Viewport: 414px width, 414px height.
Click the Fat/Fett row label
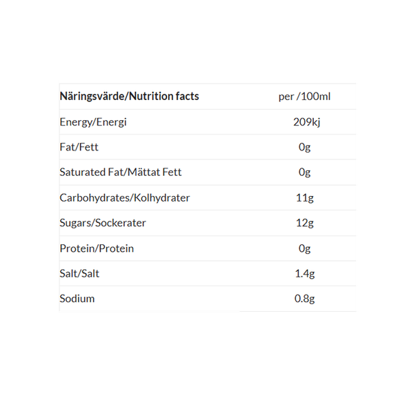(79, 147)
